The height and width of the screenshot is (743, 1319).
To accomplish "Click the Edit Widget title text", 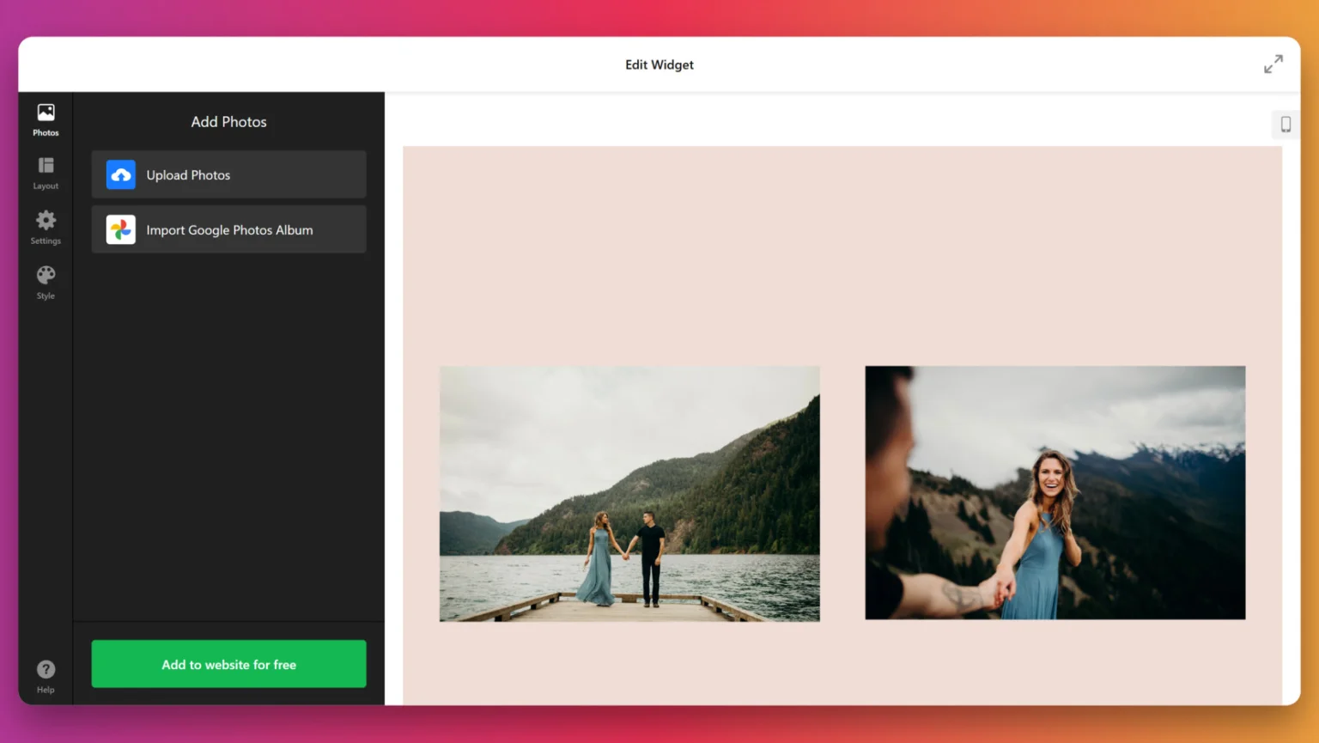I will pyautogui.click(x=659, y=64).
